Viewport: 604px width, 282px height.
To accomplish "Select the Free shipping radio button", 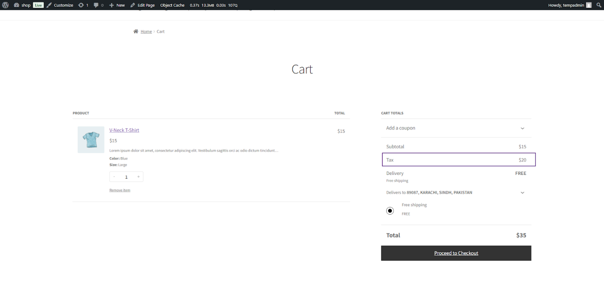I will [390, 210].
